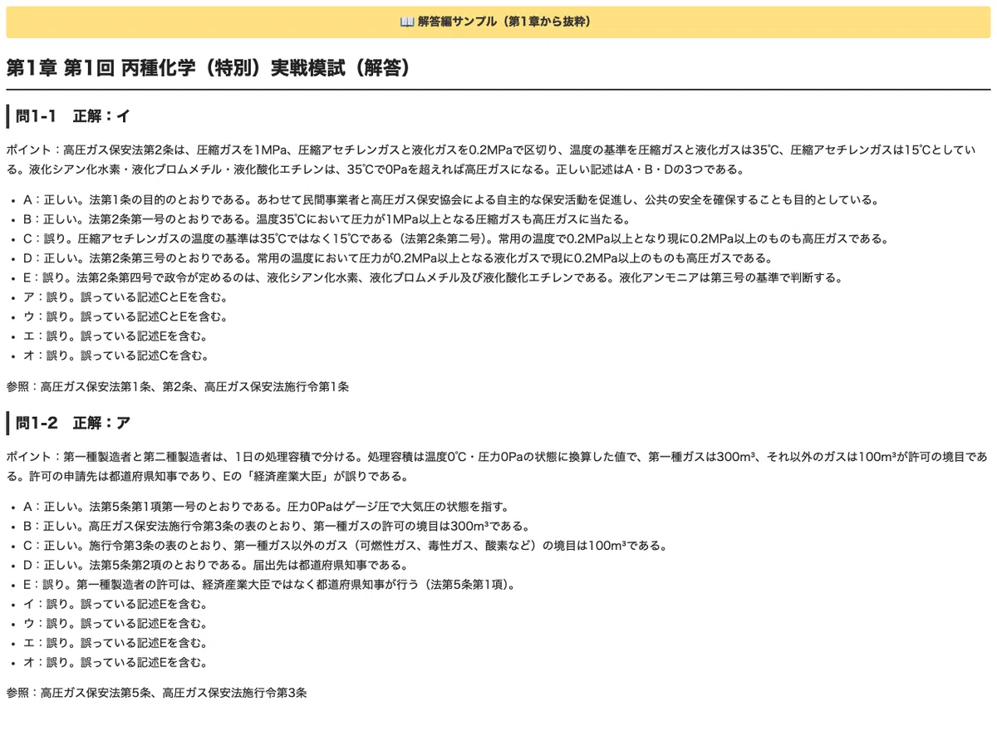Click the line イ：誤り。誤っている記述Eを含む

[x=115, y=605]
